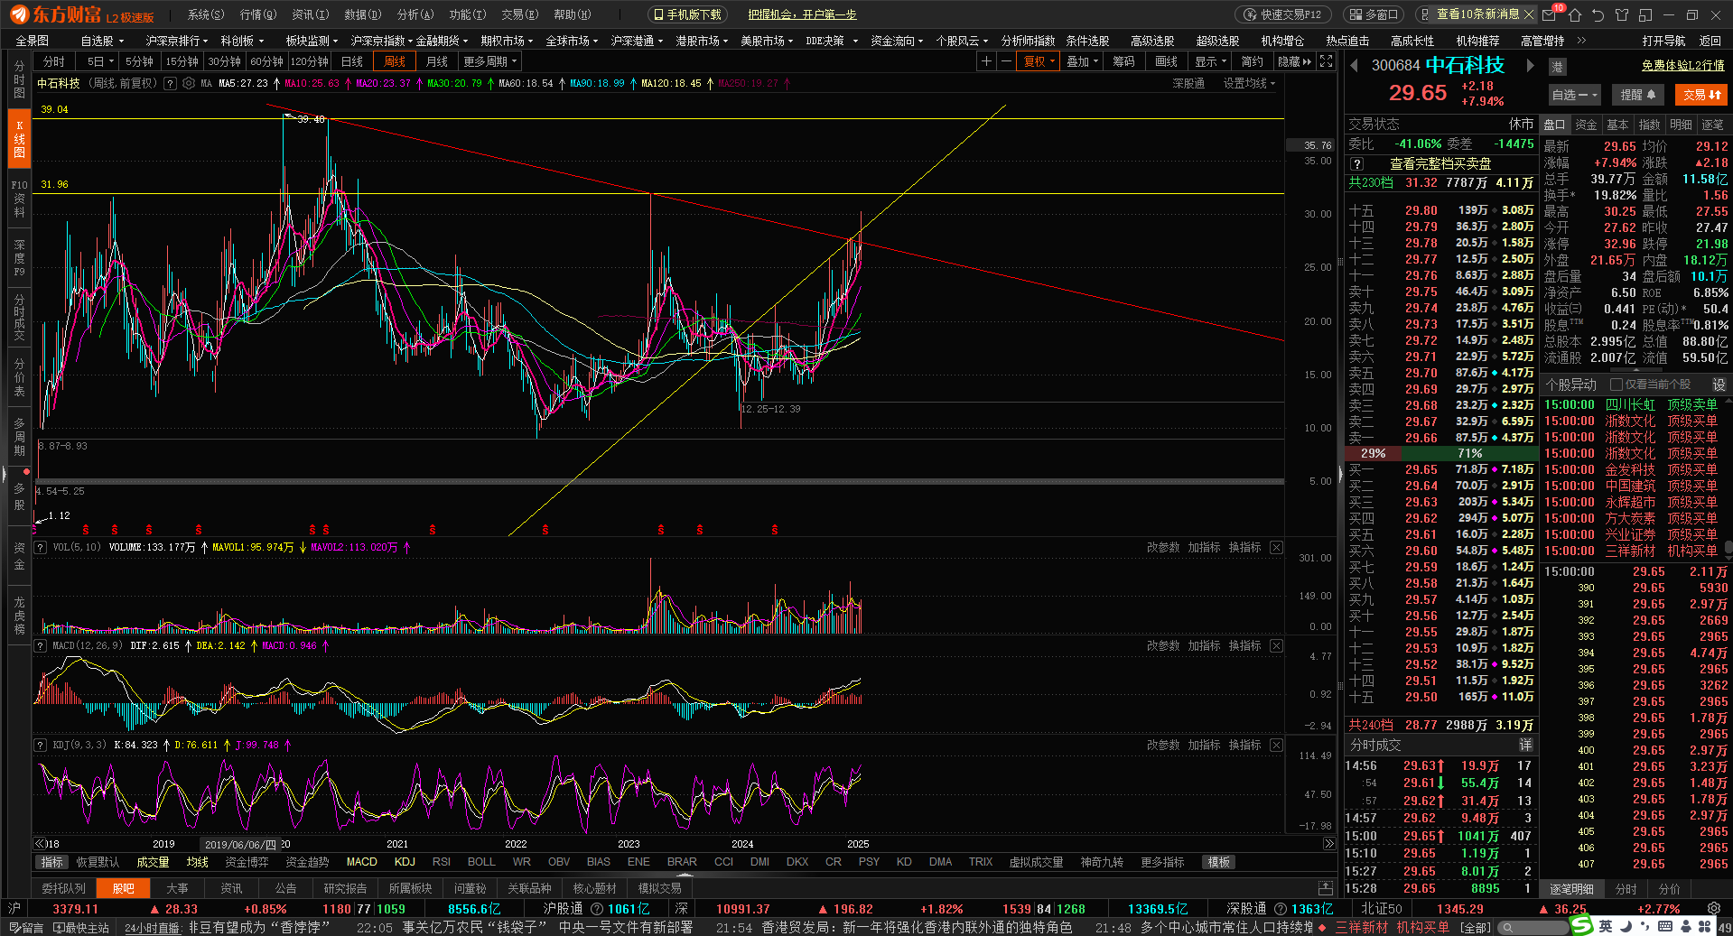Switch to 股吧 bottom tab

pyautogui.click(x=123, y=888)
